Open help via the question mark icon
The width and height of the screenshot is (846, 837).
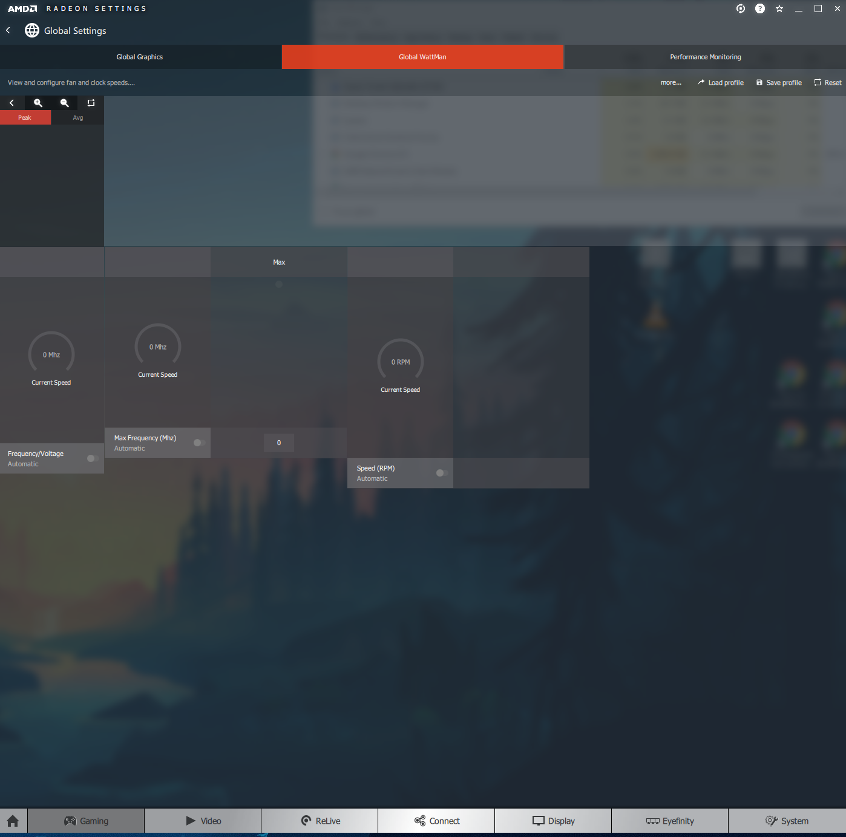[x=760, y=8]
